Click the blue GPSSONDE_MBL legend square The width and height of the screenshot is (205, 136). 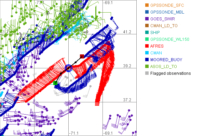click(147, 12)
